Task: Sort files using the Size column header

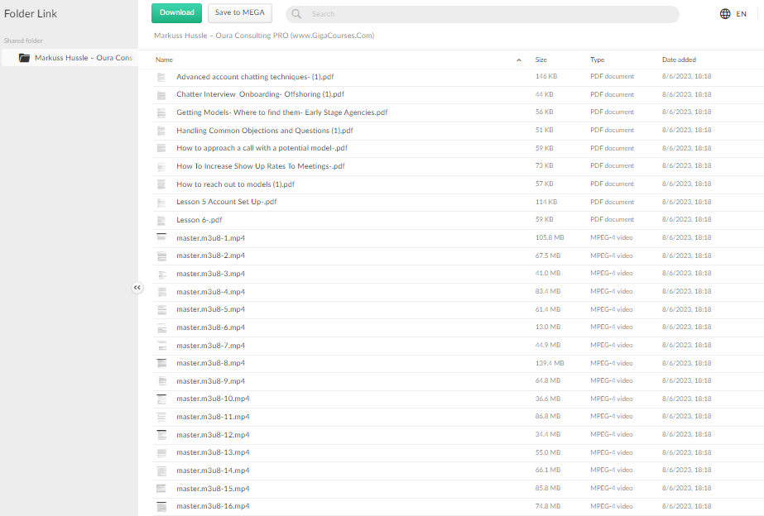Action: [541, 60]
